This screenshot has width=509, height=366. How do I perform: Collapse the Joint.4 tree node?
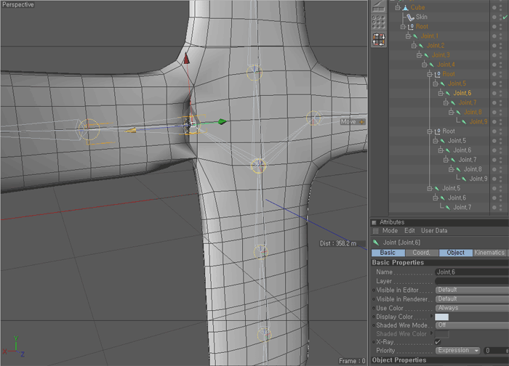click(425, 65)
